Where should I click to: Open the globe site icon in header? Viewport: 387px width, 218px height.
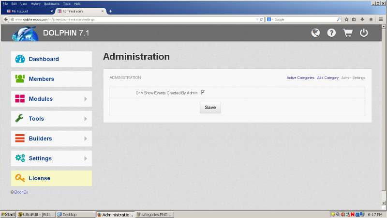315,33
